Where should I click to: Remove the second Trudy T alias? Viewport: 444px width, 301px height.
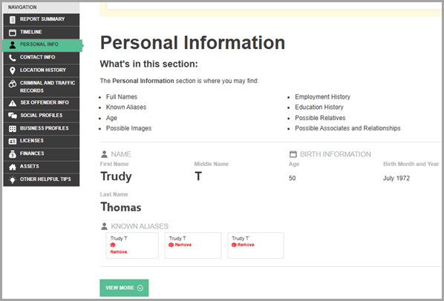click(x=183, y=245)
